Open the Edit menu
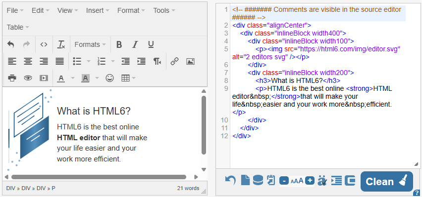This screenshot has height=197, width=422. (x=41, y=10)
